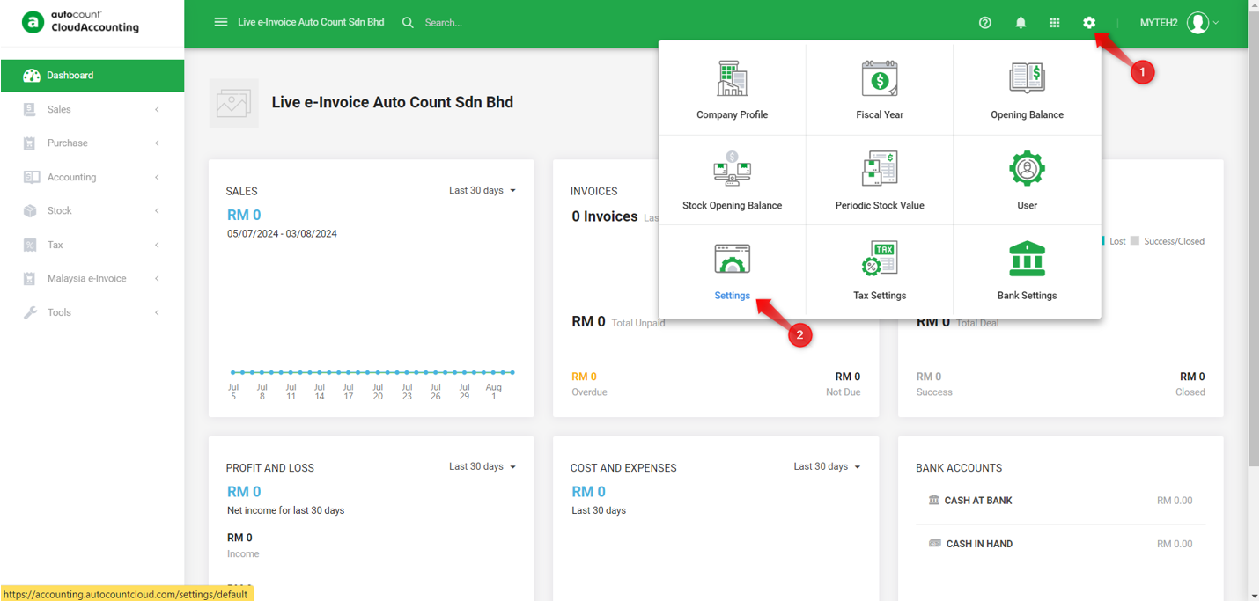
Task: Click the CASH AT BANK row text
Action: click(978, 501)
